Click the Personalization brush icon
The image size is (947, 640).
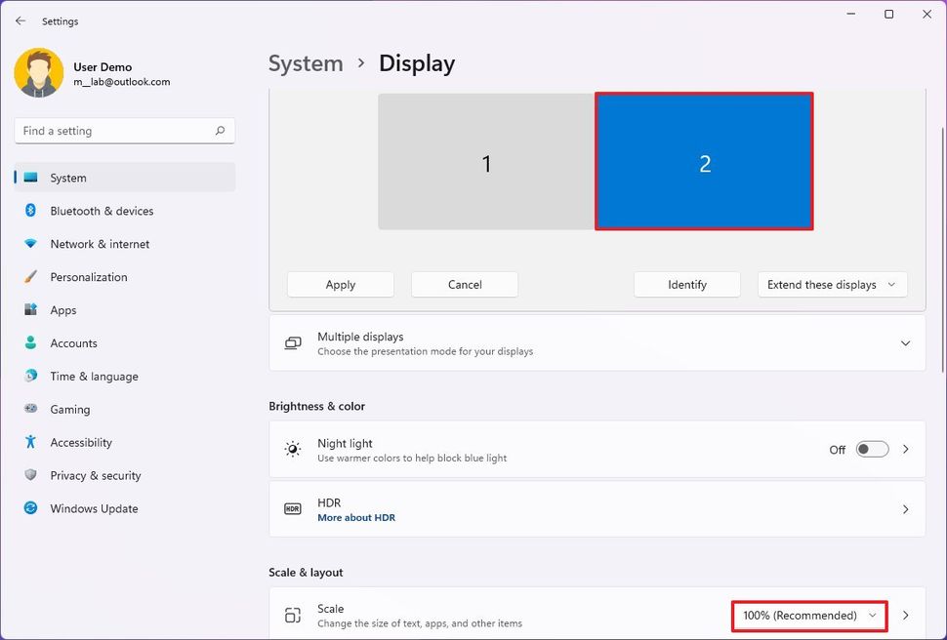[x=32, y=277]
